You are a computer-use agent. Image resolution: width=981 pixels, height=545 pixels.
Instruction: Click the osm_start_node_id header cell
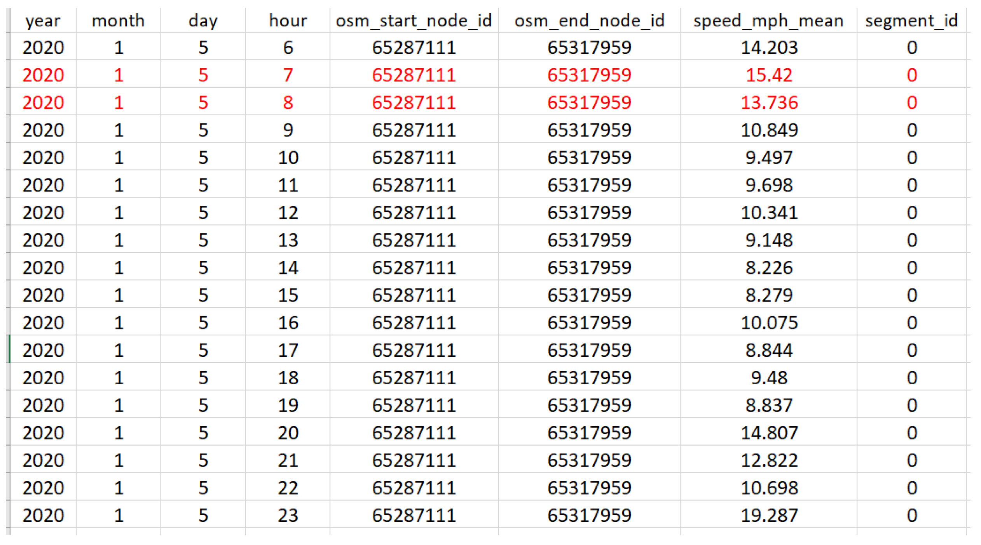point(414,21)
